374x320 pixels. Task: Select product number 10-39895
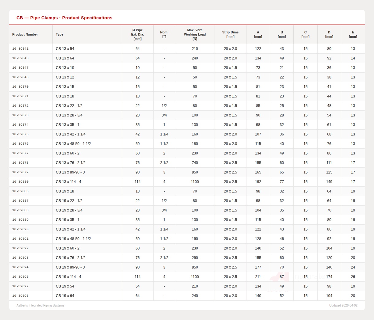coord(20,277)
